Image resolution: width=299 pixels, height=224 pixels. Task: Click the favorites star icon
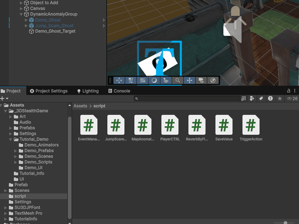[x=280, y=98]
